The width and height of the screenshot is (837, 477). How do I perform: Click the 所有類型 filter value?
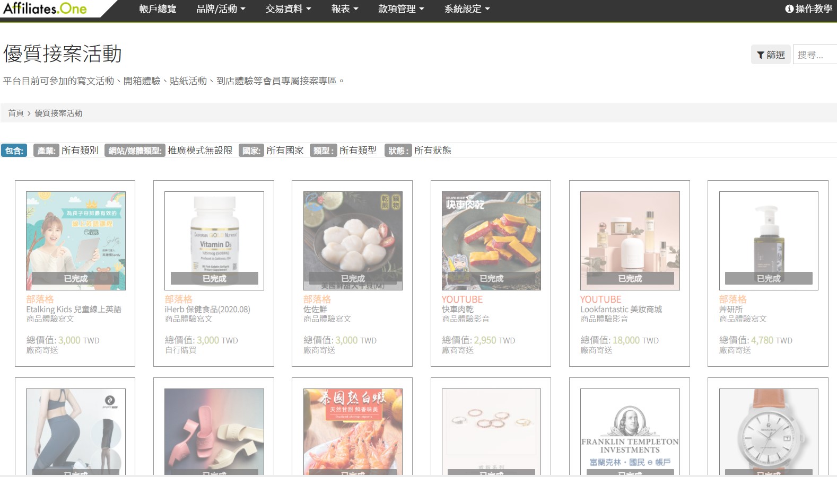(x=358, y=151)
